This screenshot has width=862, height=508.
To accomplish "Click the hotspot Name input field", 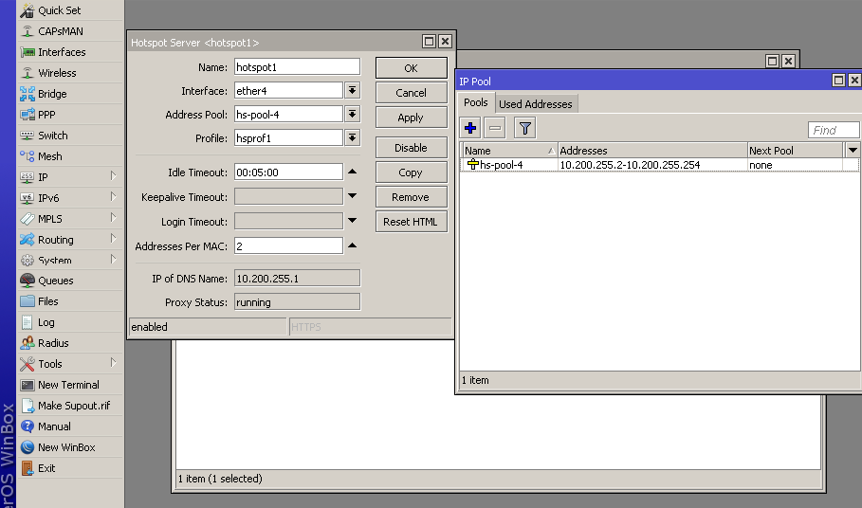I will coord(297,66).
